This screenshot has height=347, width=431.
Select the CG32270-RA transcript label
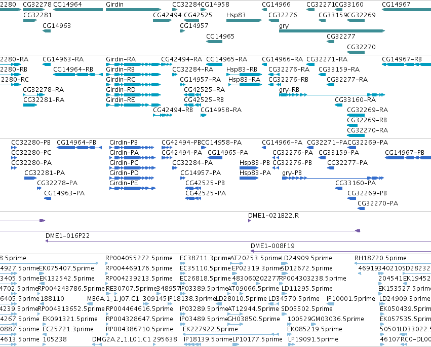367,130
